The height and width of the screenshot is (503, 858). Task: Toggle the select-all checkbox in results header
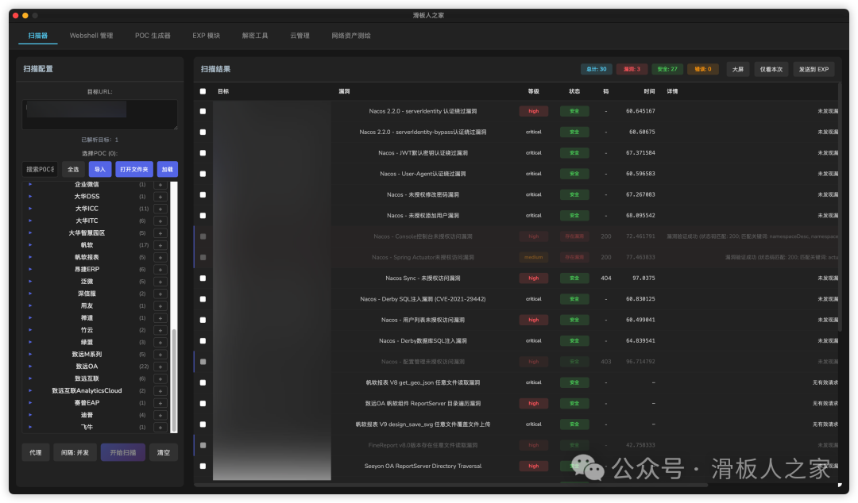point(203,91)
